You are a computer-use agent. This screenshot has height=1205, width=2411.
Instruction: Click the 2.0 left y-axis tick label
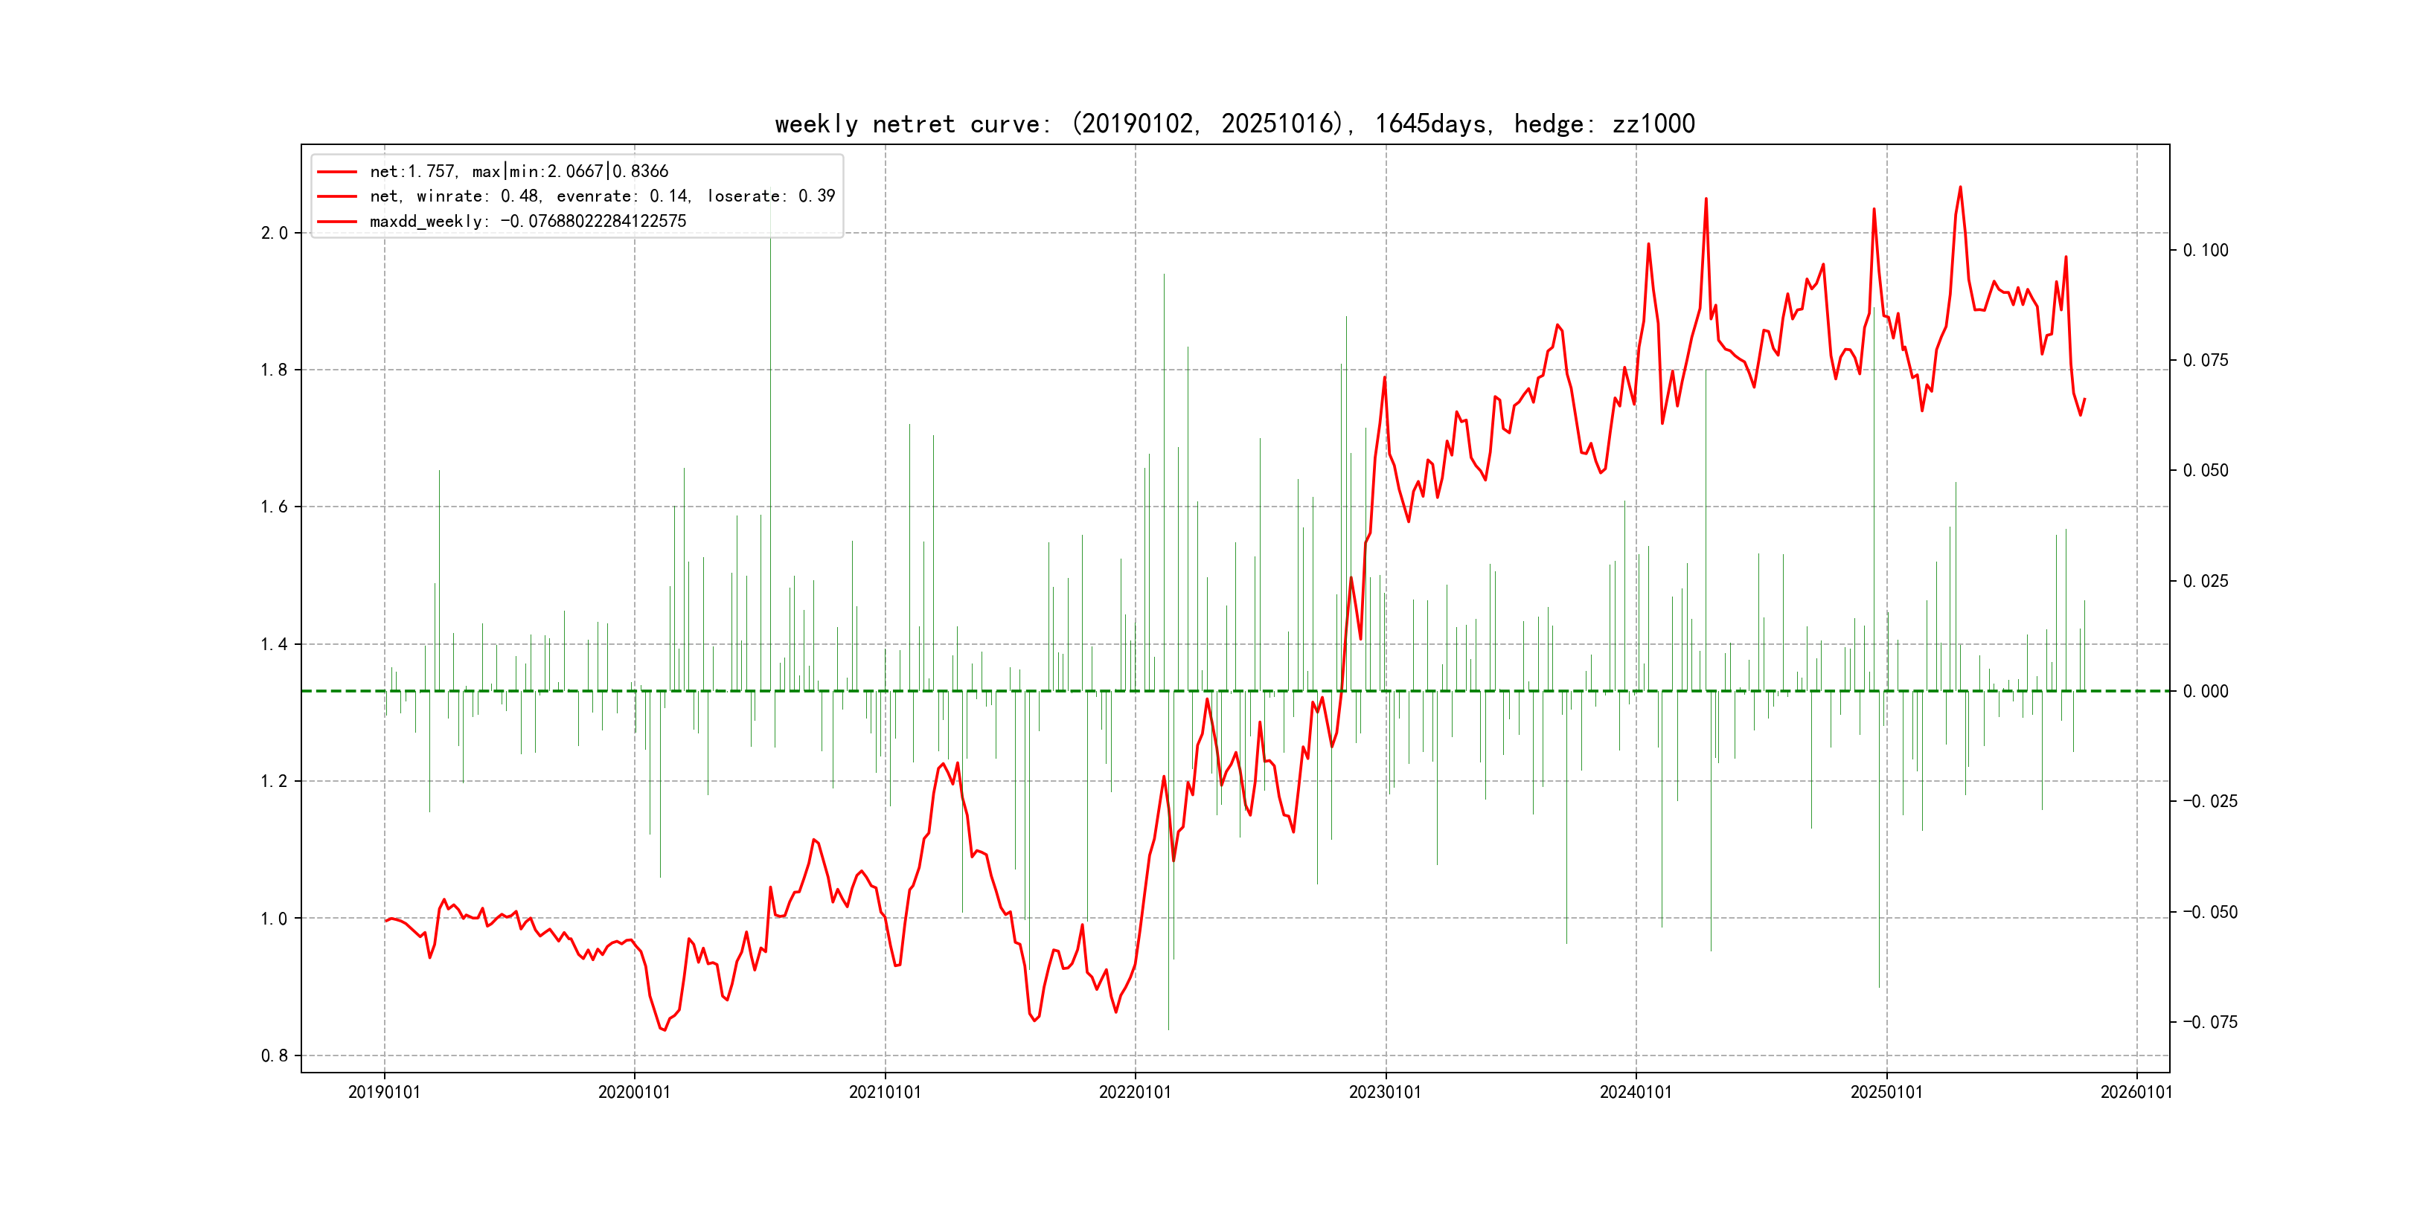(275, 233)
